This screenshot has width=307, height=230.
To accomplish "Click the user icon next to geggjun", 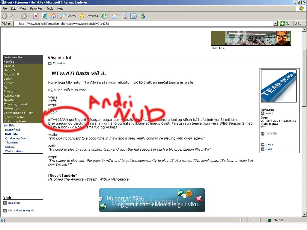I will click(x=5, y=203).
